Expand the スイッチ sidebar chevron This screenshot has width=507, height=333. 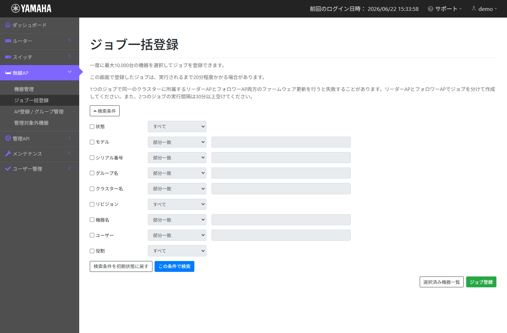(x=69, y=56)
